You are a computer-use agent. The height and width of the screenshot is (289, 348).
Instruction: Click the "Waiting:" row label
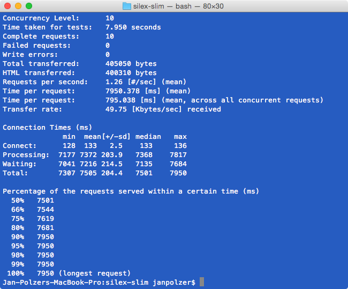tap(19, 164)
